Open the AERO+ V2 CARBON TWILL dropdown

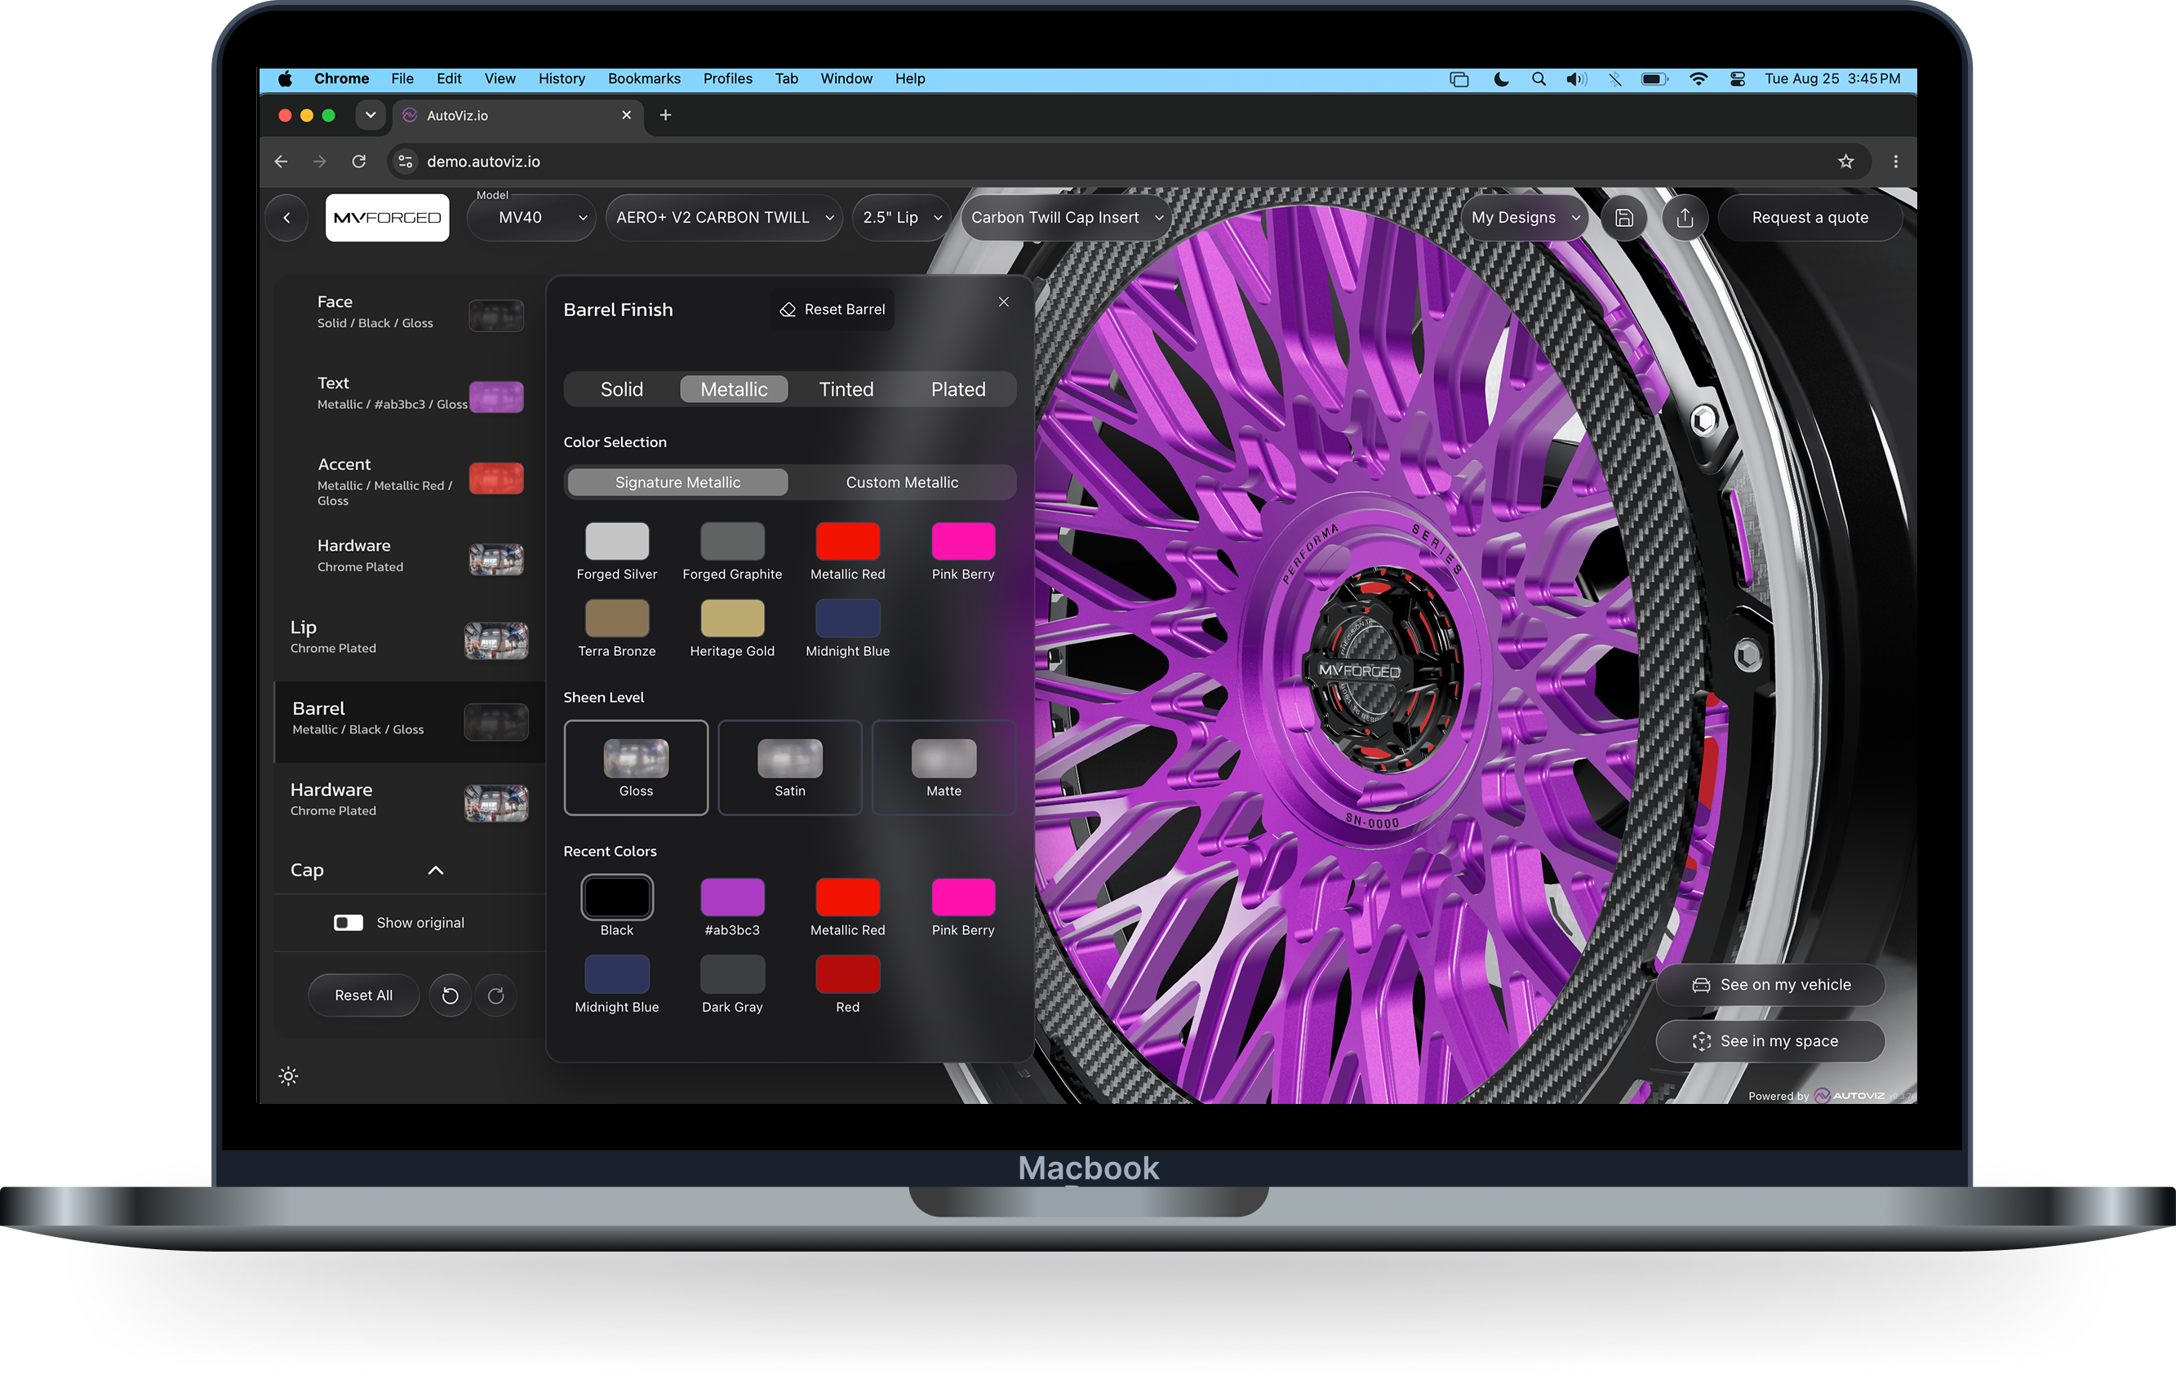[x=724, y=218]
